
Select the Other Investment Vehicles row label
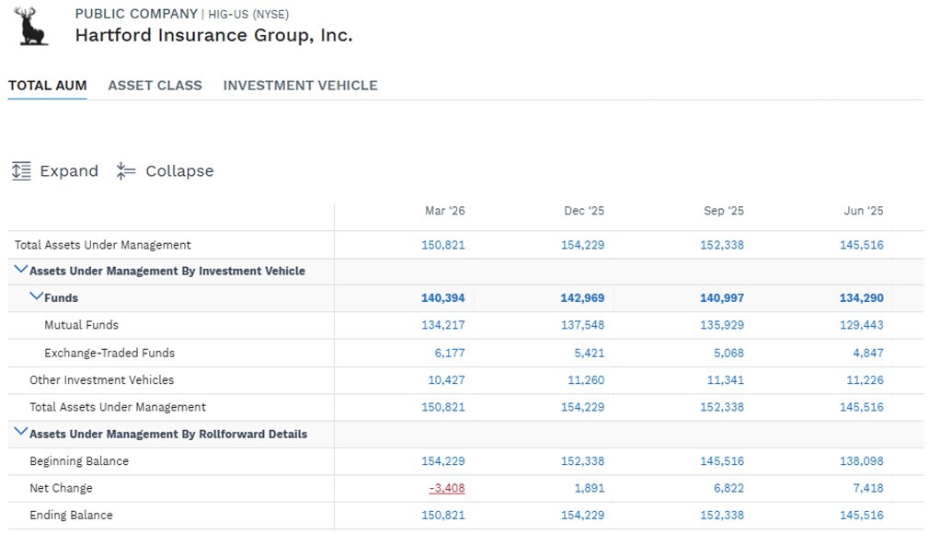pos(102,379)
